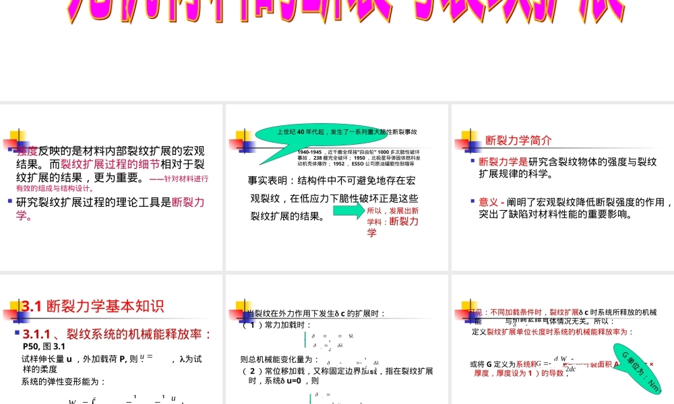Open the 3.1 断裂力学基本知识 slide
The height and width of the screenshot is (404, 674).
pos(111,339)
